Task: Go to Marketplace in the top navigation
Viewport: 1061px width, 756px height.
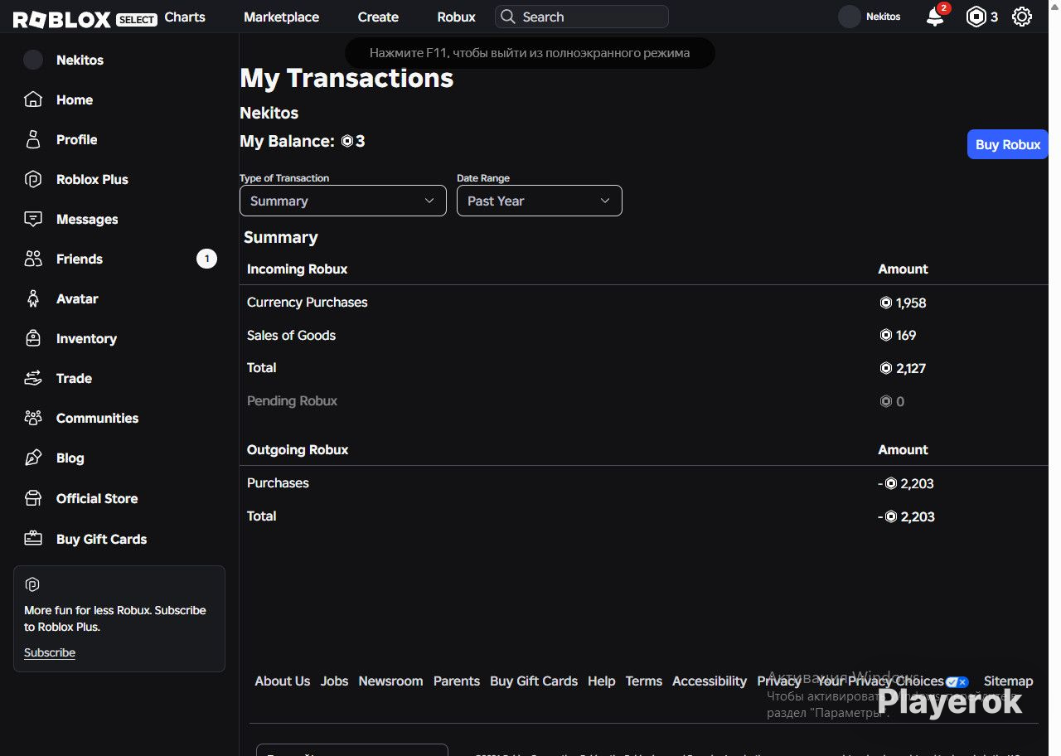Action: point(282,17)
